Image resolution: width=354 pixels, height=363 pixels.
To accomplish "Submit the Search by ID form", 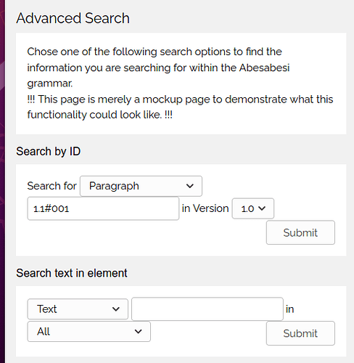I will click(x=300, y=232).
